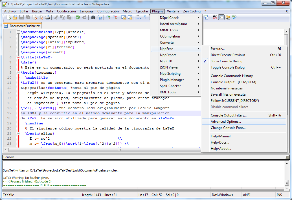Open the Archivo menu
292x200 pixels.
pyautogui.click(x=10, y=11)
